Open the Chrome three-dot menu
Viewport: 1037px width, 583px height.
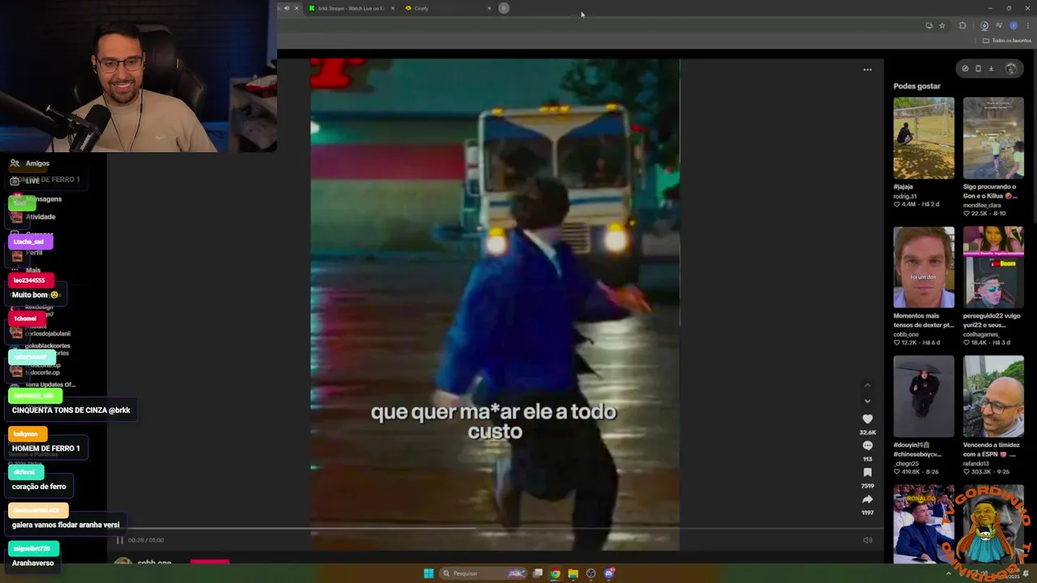[x=1027, y=25]
